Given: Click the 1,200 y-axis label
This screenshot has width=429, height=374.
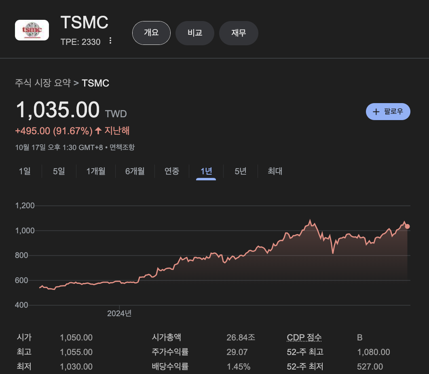Looking at the screenshot, I should pyautogui.click(x=25, y=205).
